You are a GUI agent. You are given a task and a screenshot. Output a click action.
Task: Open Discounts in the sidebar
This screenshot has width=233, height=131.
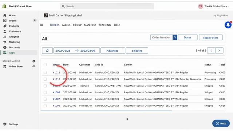14,47
